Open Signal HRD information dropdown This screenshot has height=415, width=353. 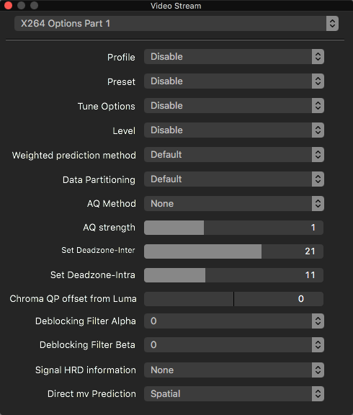coord(234,370)
